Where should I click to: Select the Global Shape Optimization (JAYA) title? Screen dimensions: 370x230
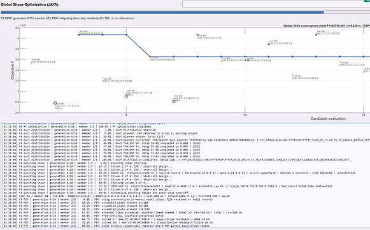(29, 4)
